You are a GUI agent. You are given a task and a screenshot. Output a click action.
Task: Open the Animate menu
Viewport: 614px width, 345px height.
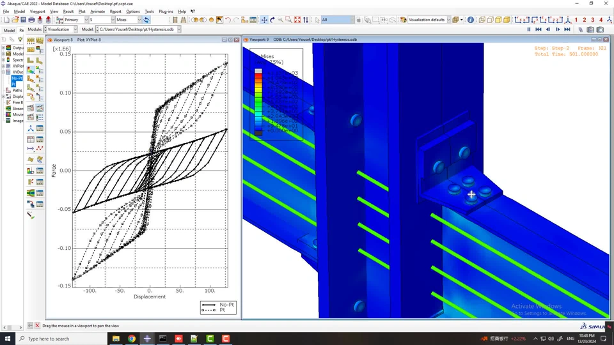coord(97,11)
